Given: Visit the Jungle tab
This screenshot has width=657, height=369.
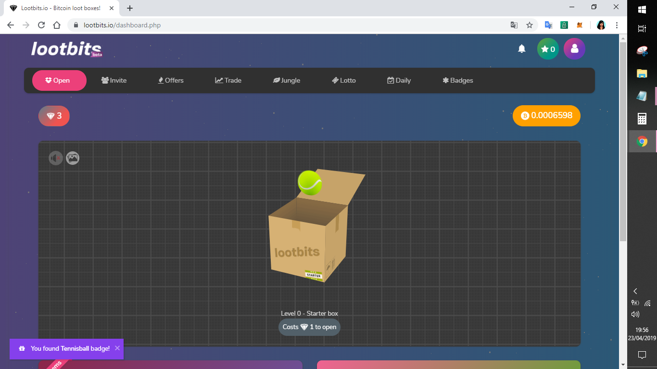Looking at the screenshot, I should click(x=287, y=80).
